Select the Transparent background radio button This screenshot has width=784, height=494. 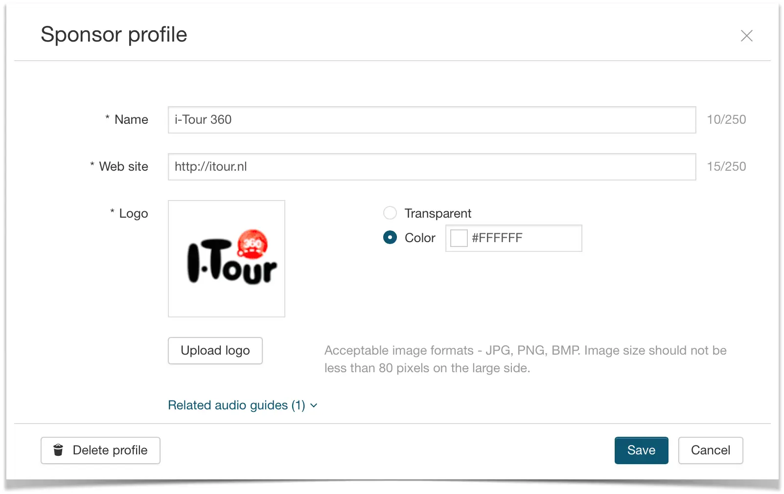(390, 213)
